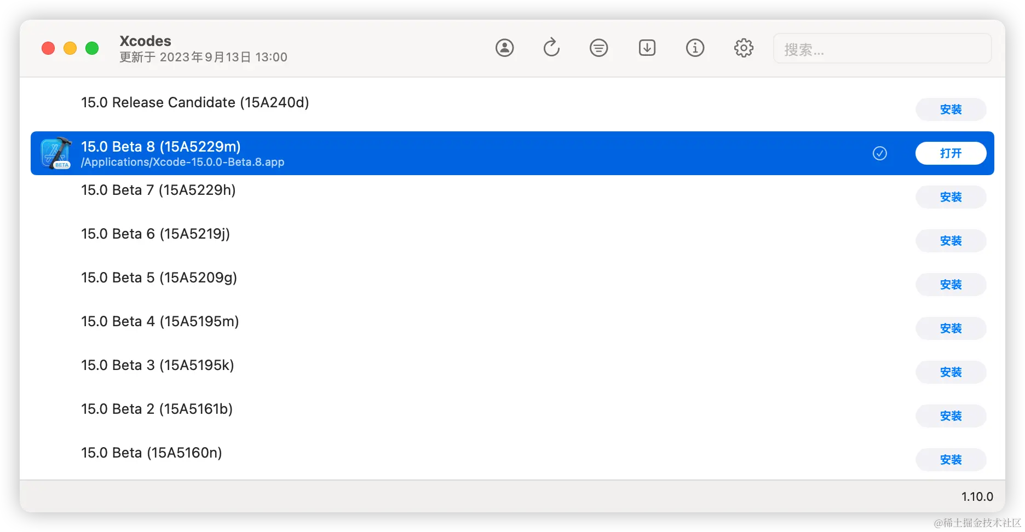Select 15.0 Beta 6 (15A5219j) row
This screenshot has width=1025, height=532.
tap(512, 241)
